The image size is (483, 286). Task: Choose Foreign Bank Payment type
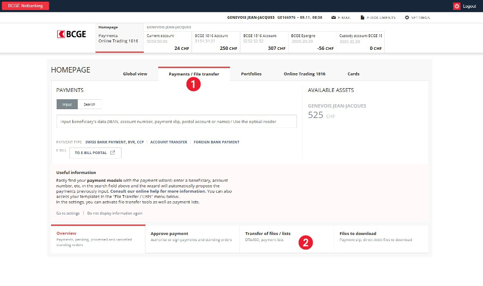click(217, 142)
